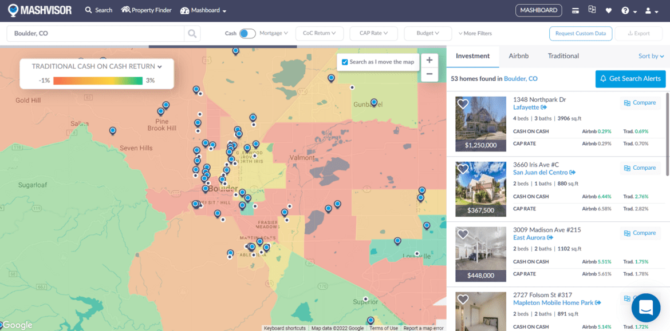
Task: Open the Traditional Cash on Cash Return color scale
Action: (96, 66)
